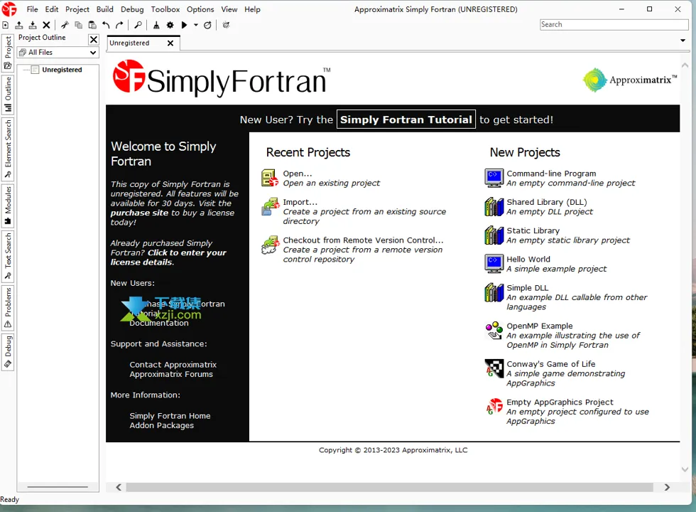The image size is (696, 512).
Task: Click the Shared Library (DLL) icon
Action: (x=494, y=207)
